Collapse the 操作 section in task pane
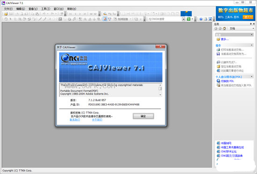Screen dimensions: 257x174 [x=252, y=45]
